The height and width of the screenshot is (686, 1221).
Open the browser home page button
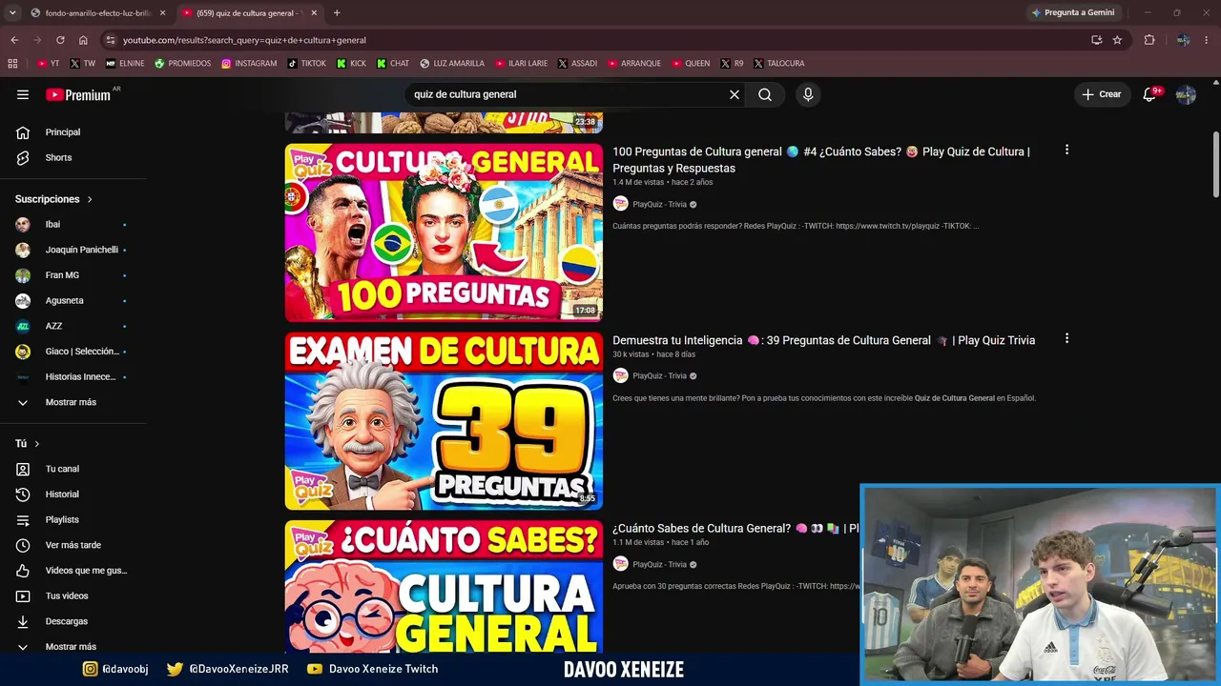(83, 40)
